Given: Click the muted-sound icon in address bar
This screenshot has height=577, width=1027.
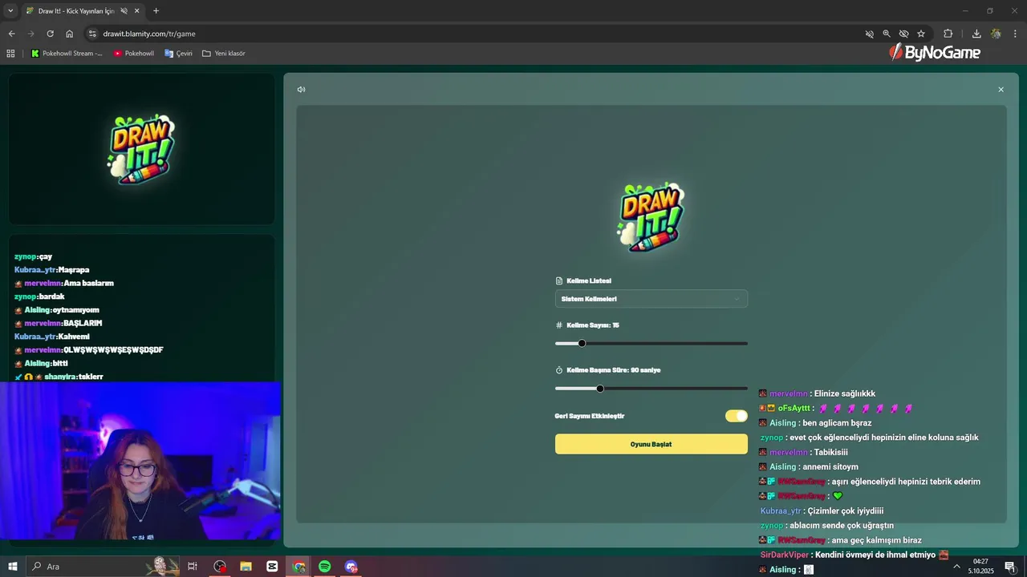Looking at the screenshot, I should pos(869,34).
